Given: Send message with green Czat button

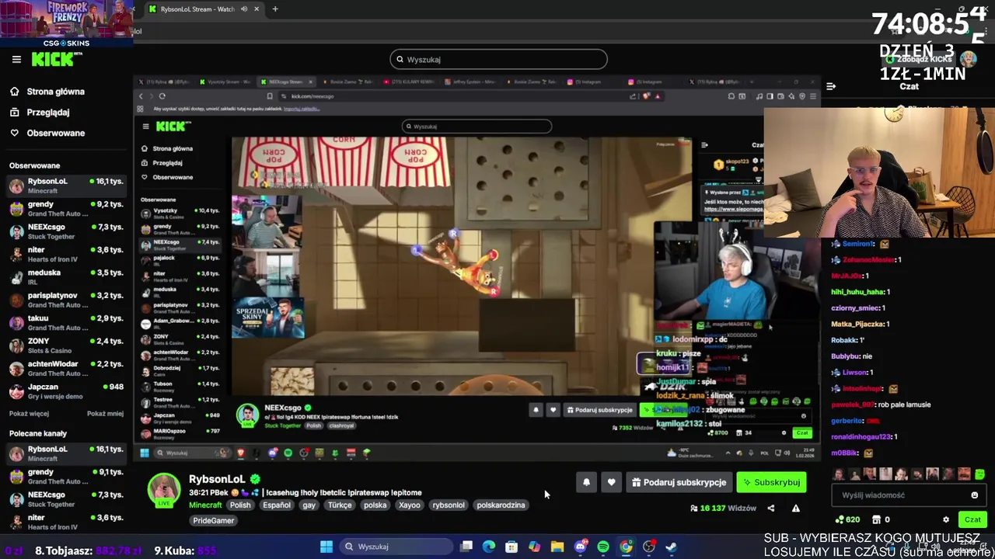Looking at the screenshot, I should [x=972, y=519].
